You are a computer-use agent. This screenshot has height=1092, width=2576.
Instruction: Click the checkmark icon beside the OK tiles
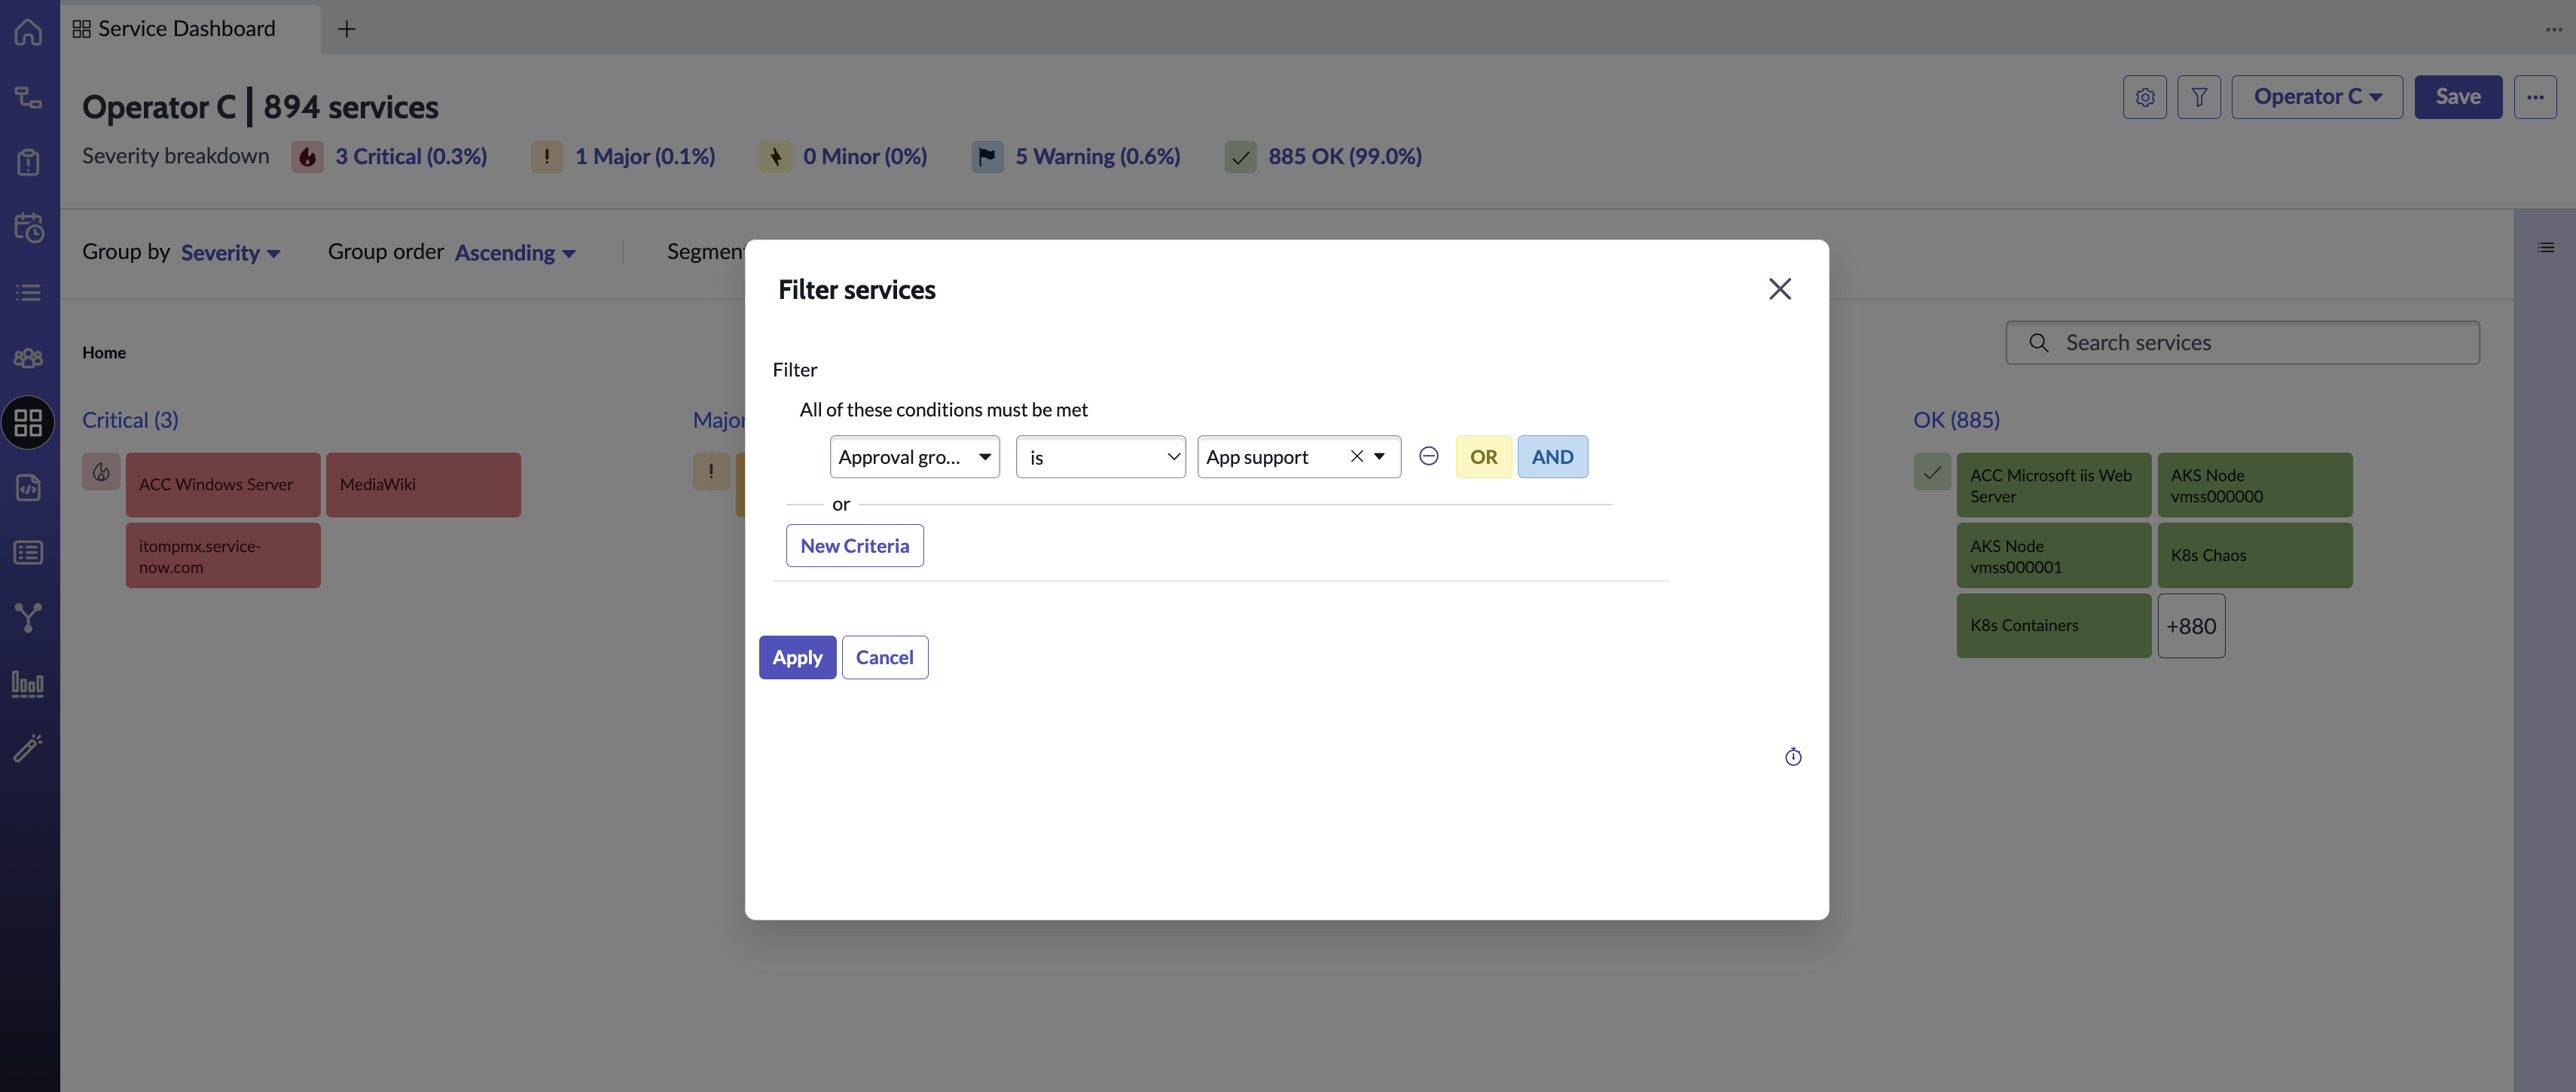(1931, 472)
